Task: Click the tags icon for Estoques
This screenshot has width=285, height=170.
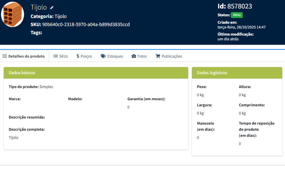Action: coord(103,56)
